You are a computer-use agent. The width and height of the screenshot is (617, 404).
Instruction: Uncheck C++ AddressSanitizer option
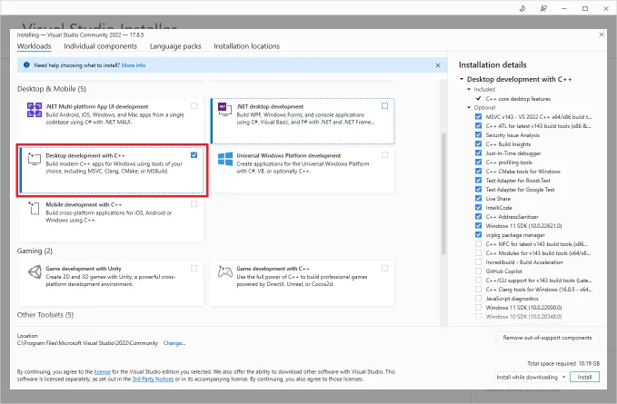(478, 217)
